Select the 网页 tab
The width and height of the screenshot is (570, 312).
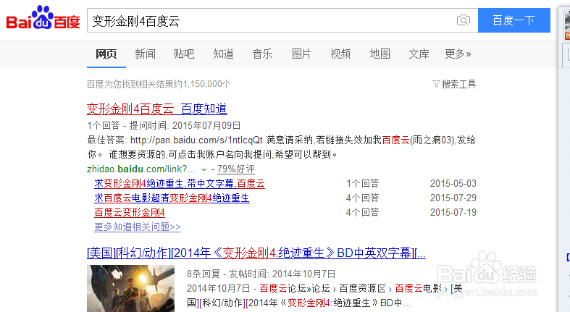(x=106, y=54)
